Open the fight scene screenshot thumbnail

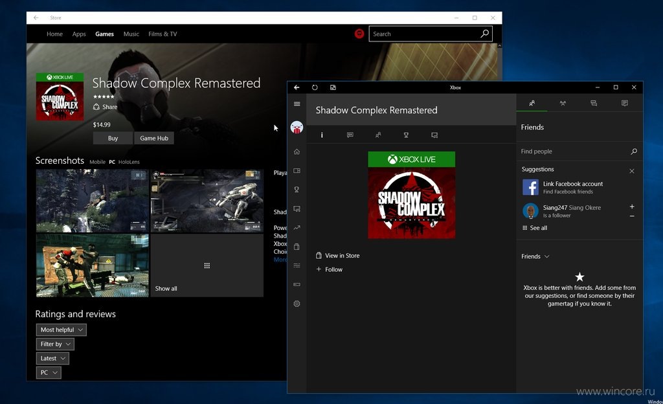click(x=92, y=266)
